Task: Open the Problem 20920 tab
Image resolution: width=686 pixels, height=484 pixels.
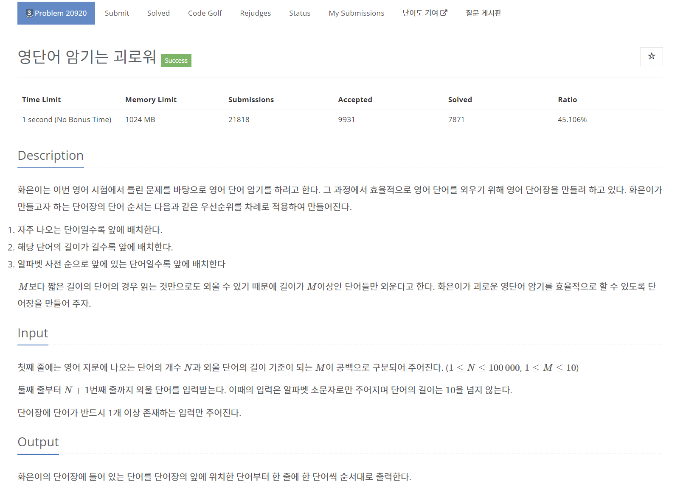Action: tap(56, 13)
